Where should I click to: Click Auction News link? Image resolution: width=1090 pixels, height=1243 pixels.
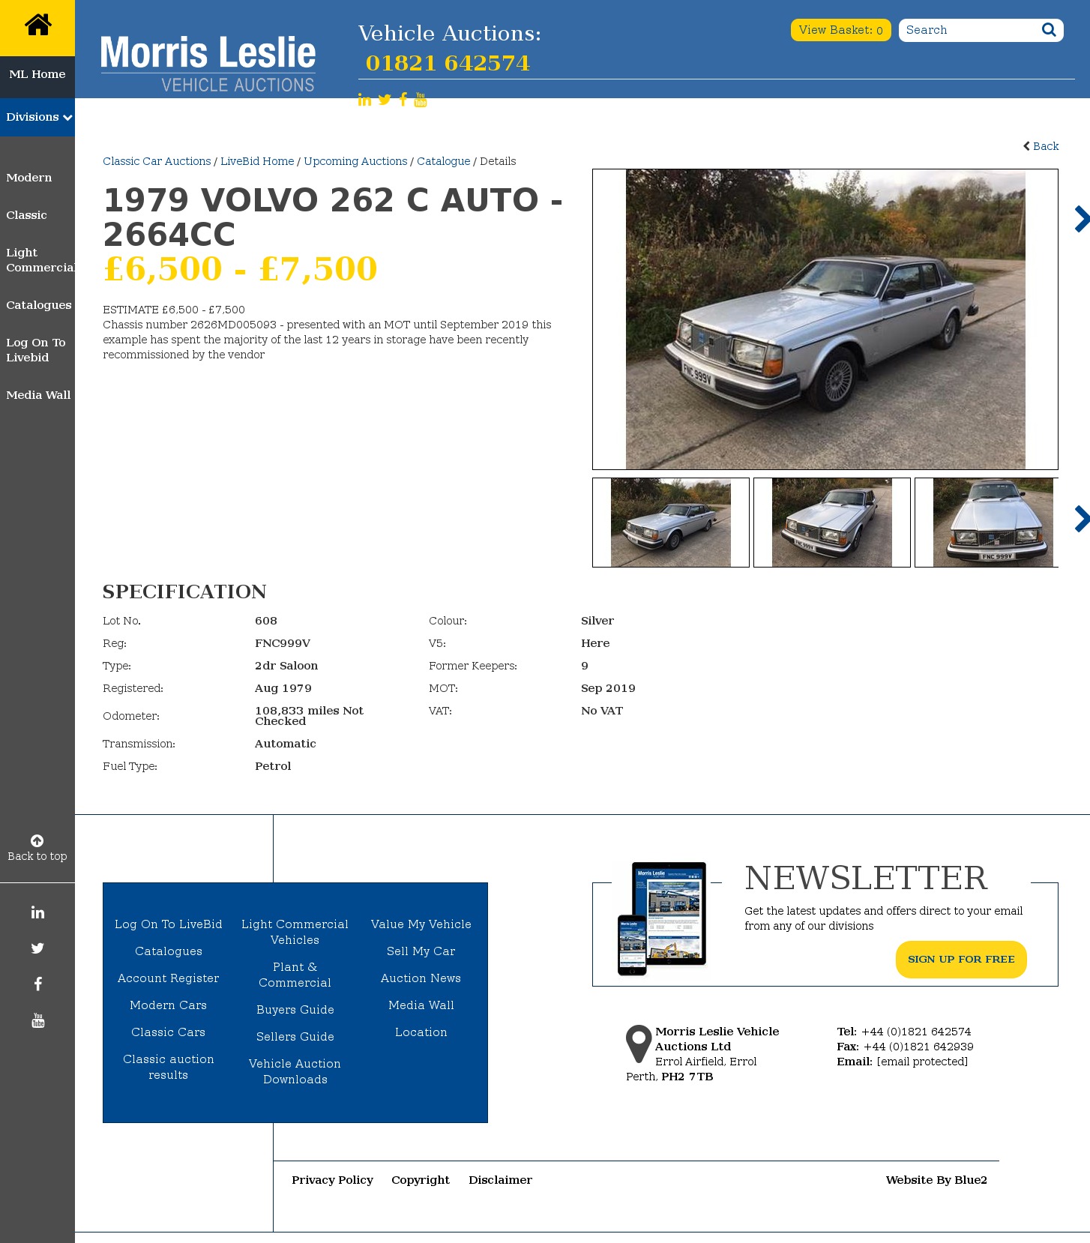click(421, 978)
